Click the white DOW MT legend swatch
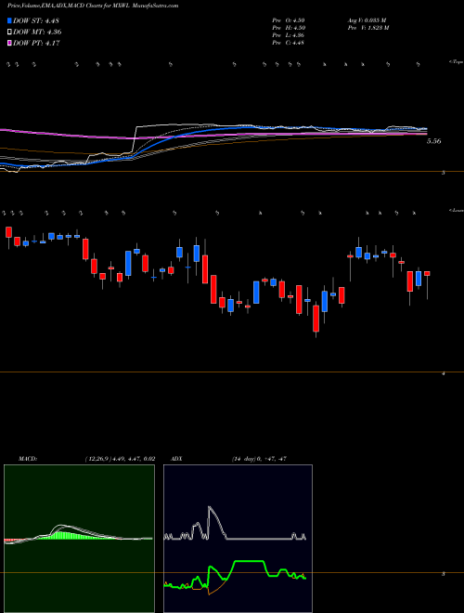 [x=10, y=33]
